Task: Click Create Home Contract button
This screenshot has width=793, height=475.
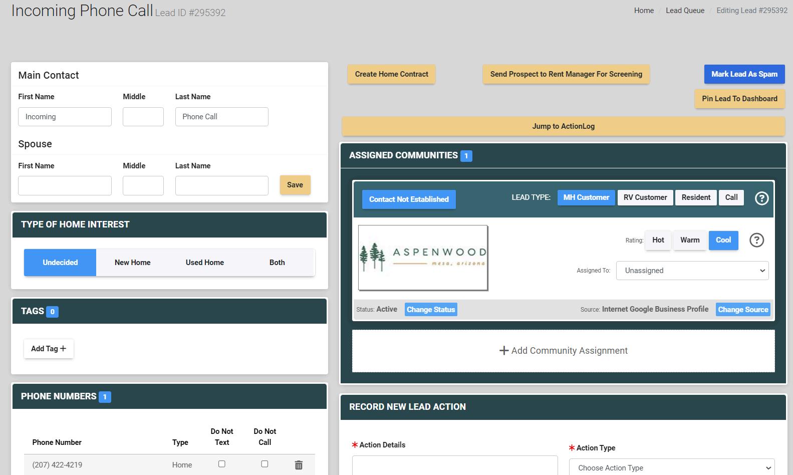Action: [x=392, y=74]
